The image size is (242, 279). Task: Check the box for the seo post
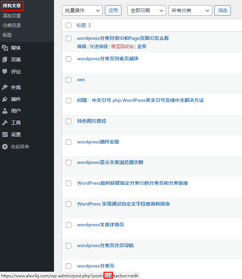pyautogui.click(x=69, y=80)
